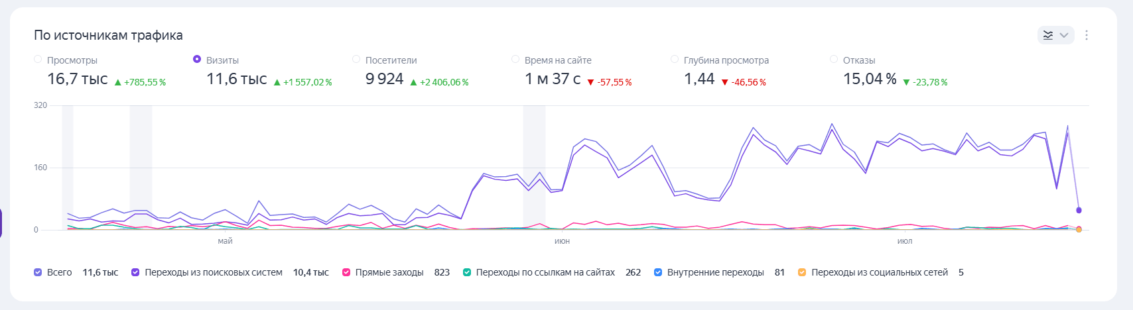
Task: Toggle Переходы по ссылкам на сайтах checkbox
Action: pos(467,272)
